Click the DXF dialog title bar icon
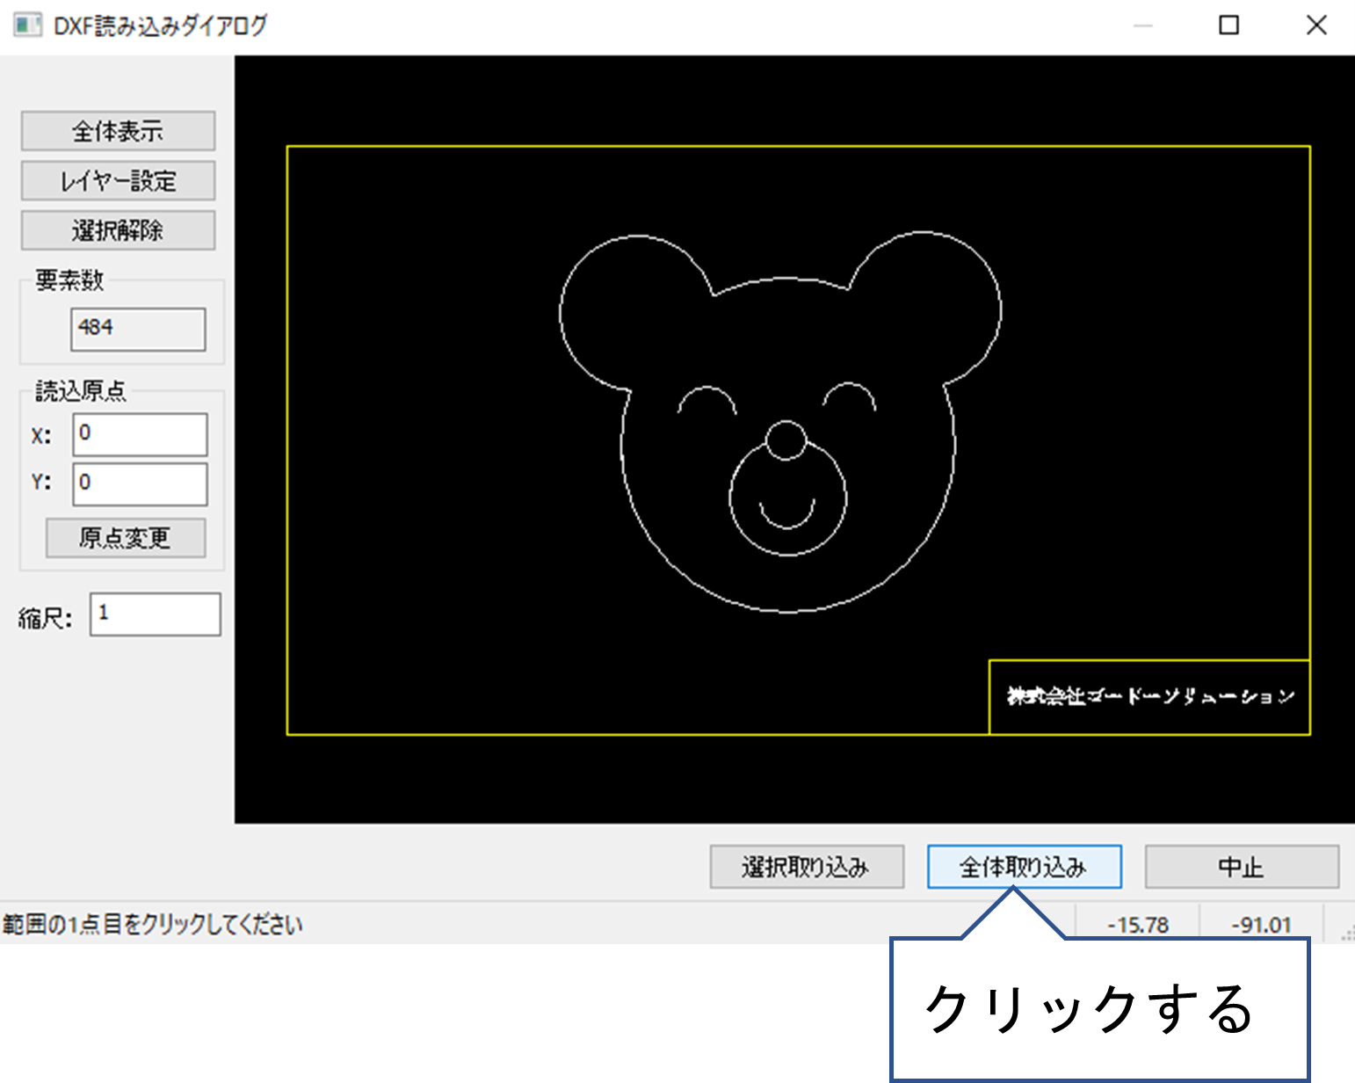 pos(27,25)
